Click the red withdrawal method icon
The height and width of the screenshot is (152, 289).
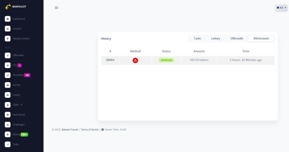coord(135,60)
